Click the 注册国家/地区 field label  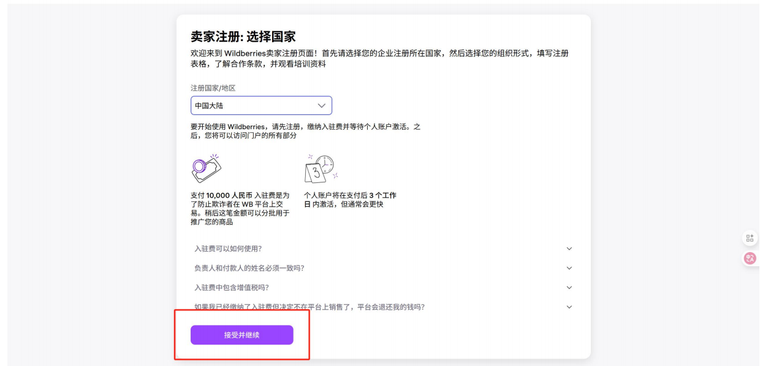(213, 88)
